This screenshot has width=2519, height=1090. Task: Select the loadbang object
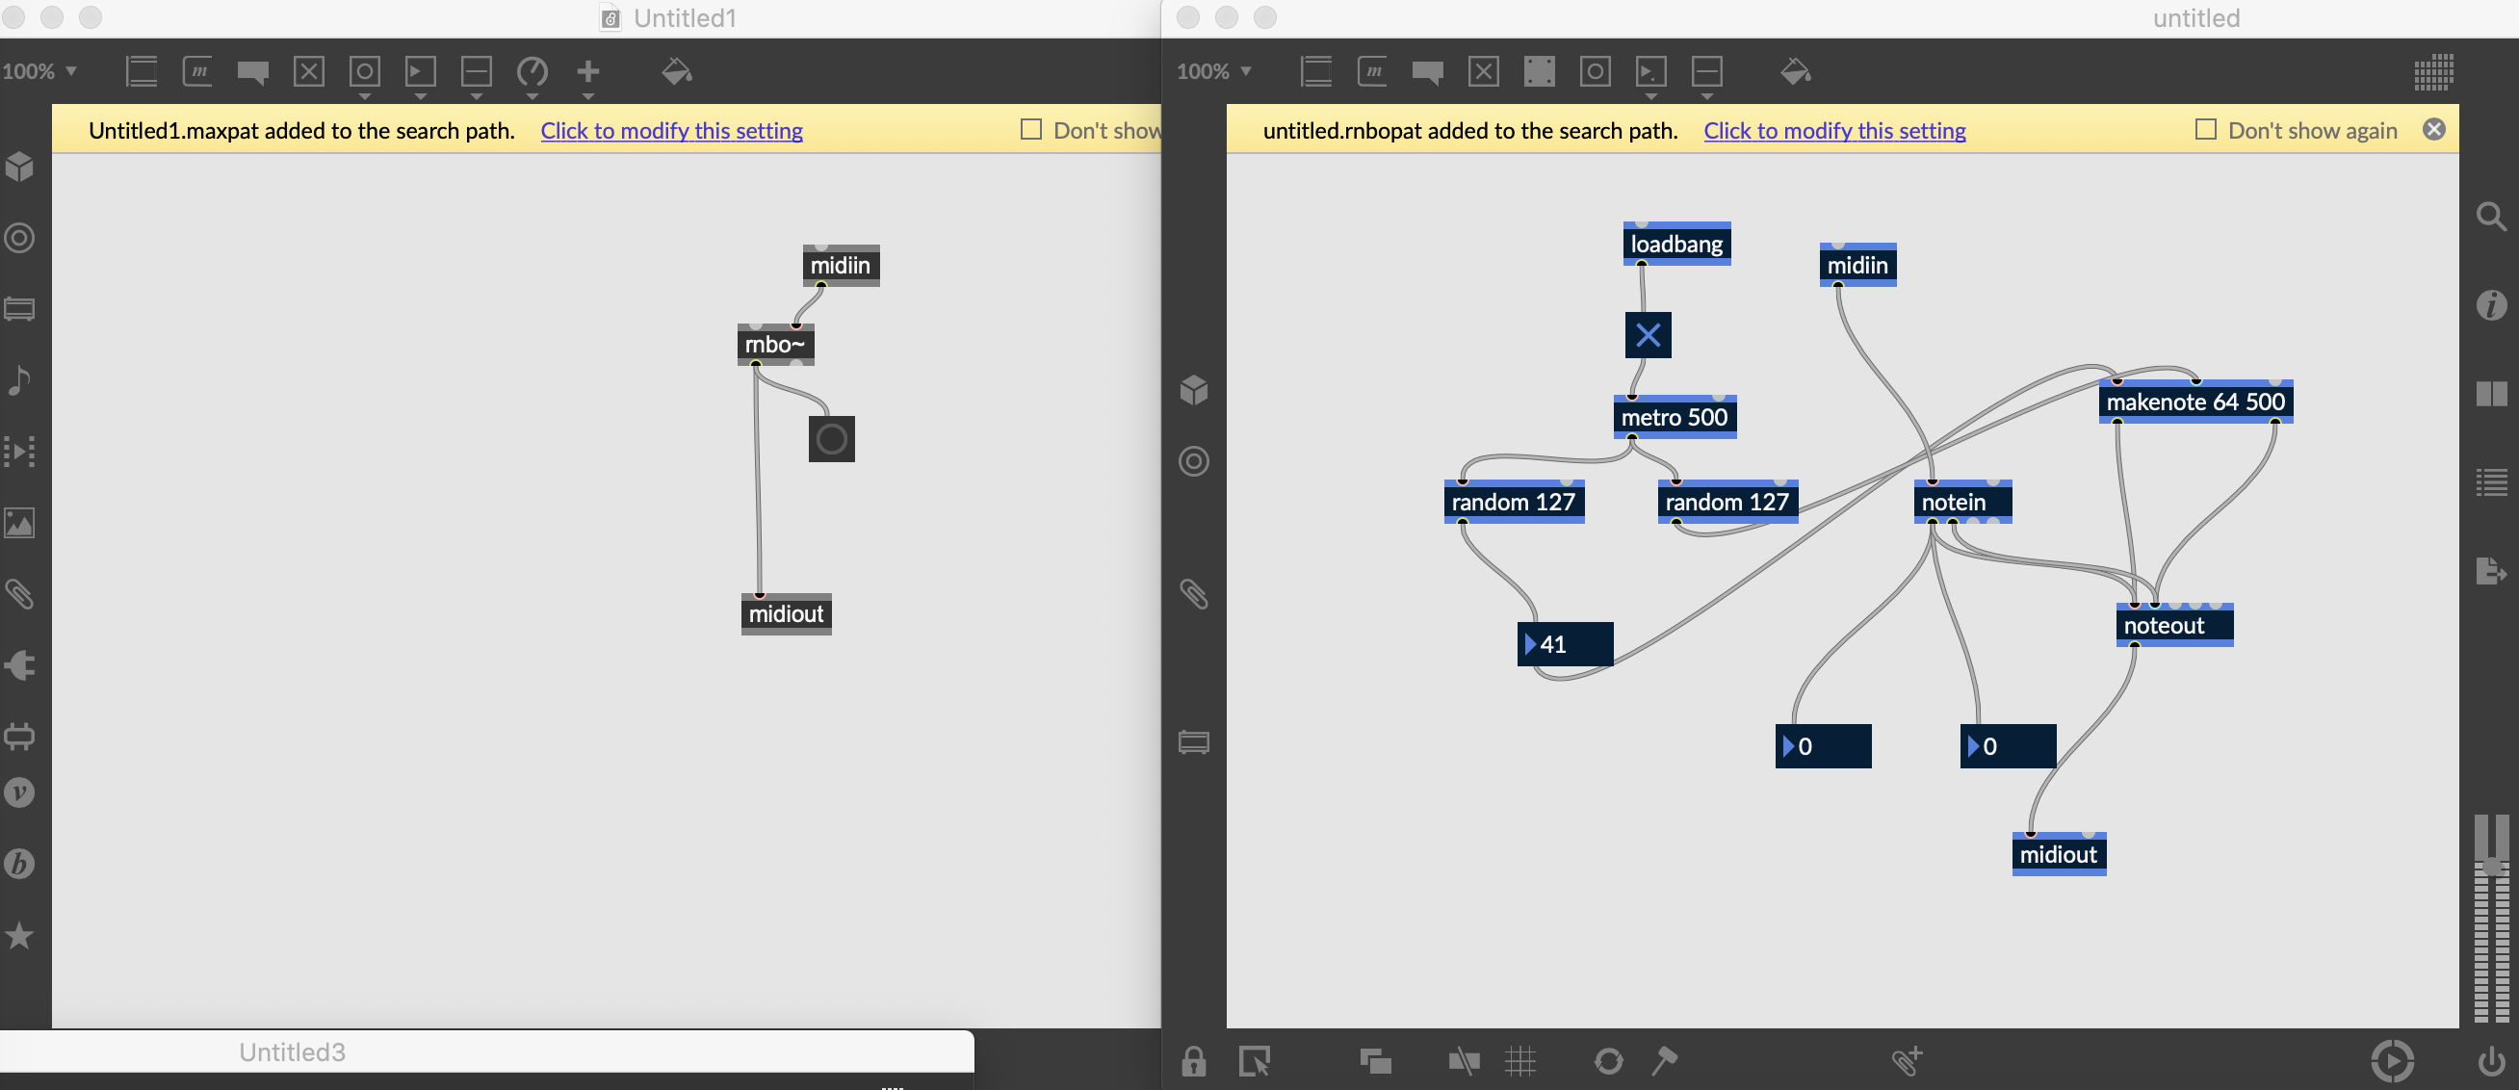point(1676,244)
